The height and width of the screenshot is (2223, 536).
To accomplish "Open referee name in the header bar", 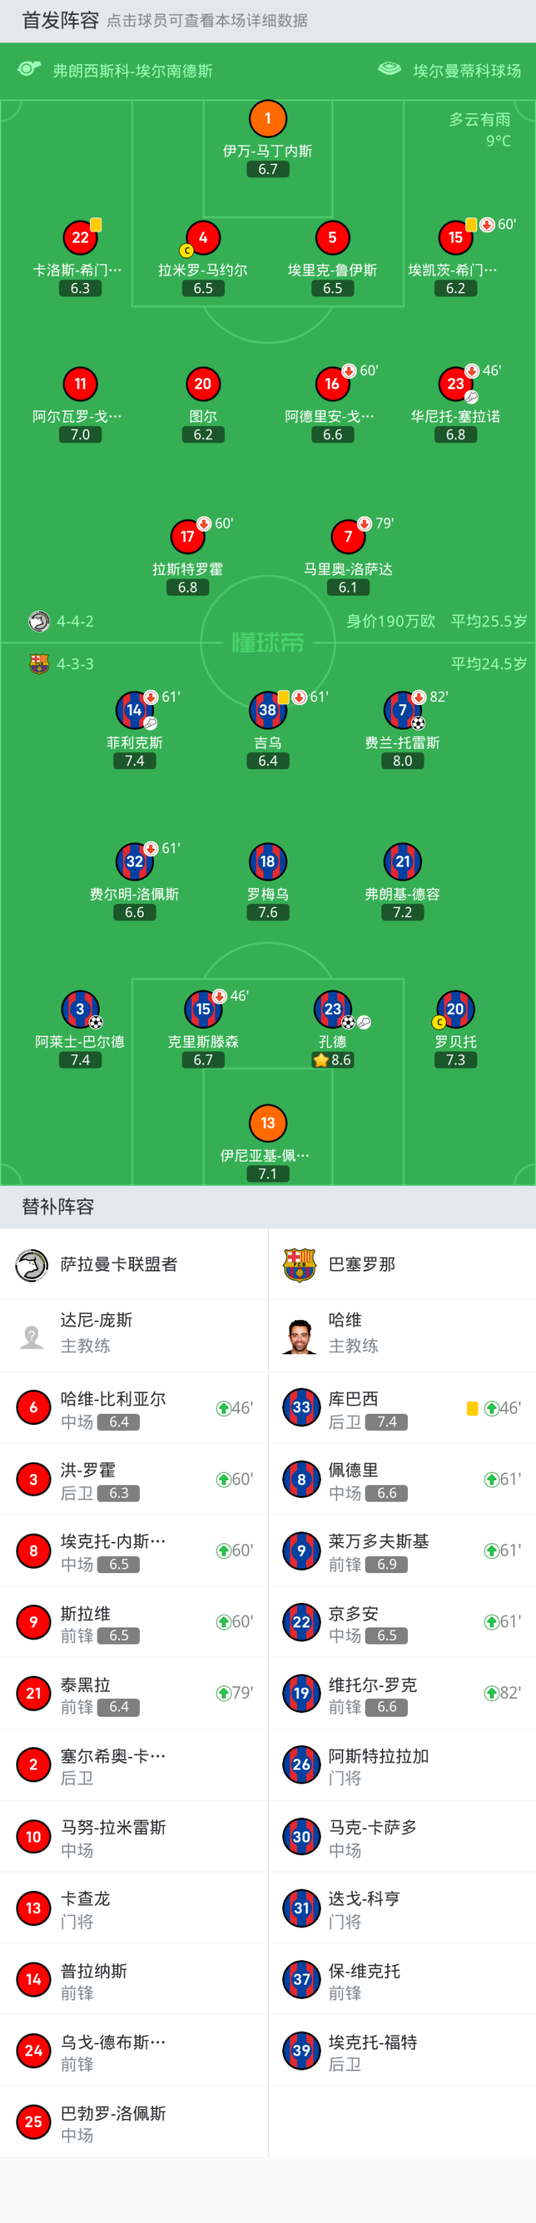I will click(x=132, y=71).
